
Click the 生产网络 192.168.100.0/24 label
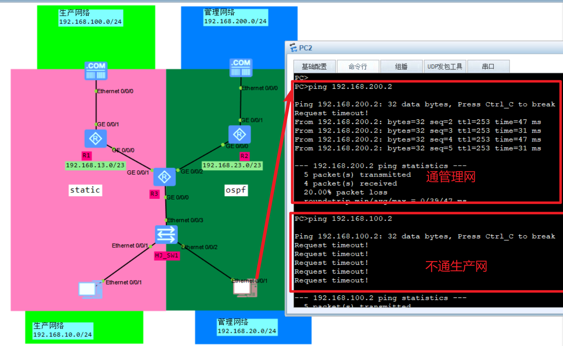90,17
